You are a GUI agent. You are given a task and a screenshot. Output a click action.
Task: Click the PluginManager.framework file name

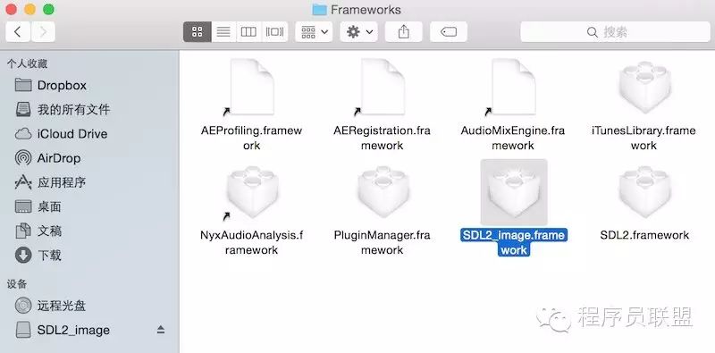coord(383,242)
